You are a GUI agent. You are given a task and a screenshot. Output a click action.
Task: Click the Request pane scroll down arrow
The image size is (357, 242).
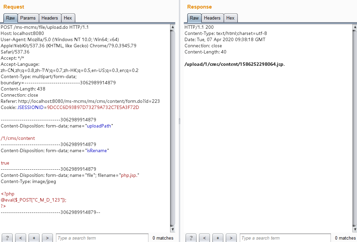coord(172,229)
